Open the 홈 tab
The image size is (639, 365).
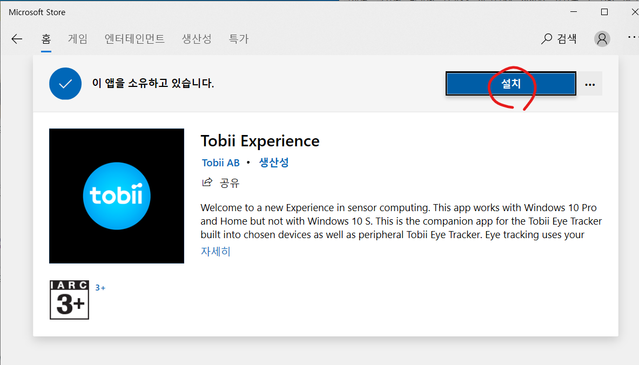coord(46,39)
